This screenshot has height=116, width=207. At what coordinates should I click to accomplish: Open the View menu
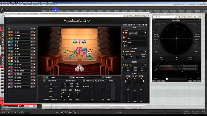coord(8,5)
